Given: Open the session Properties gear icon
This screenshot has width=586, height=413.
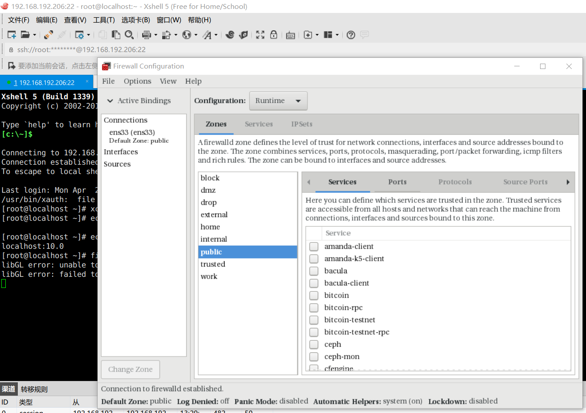Looking at the screenshot, I should click(79, 35).
